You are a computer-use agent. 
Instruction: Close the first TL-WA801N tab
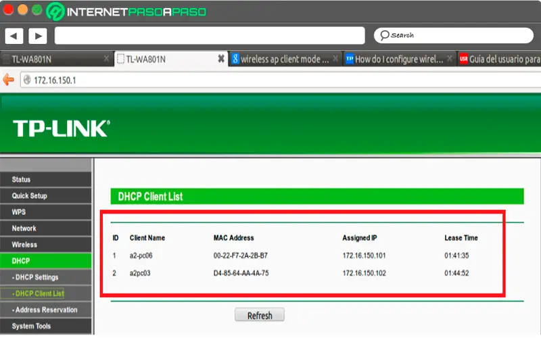point(106,59)
